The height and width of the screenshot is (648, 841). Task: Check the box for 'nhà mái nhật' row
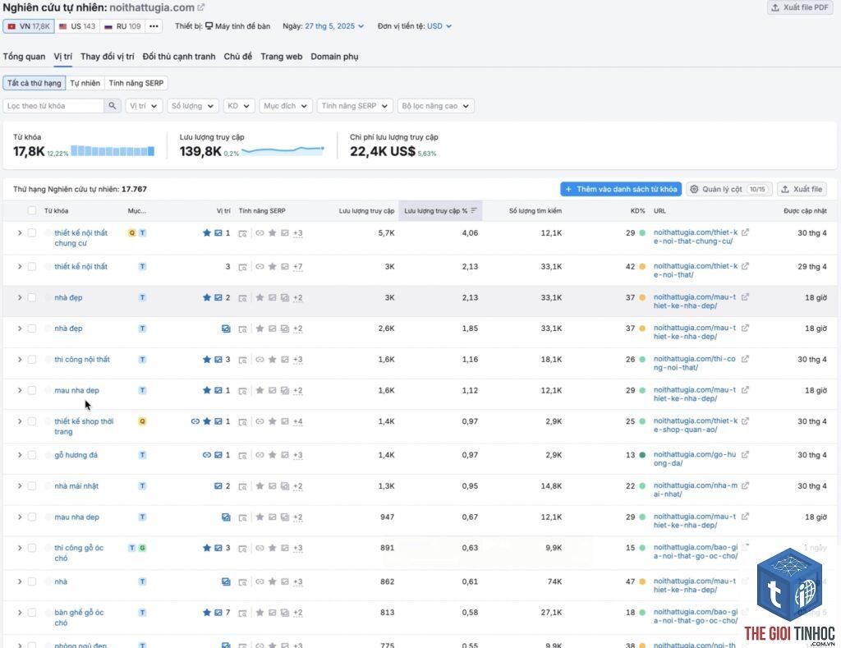click(32, 486)
